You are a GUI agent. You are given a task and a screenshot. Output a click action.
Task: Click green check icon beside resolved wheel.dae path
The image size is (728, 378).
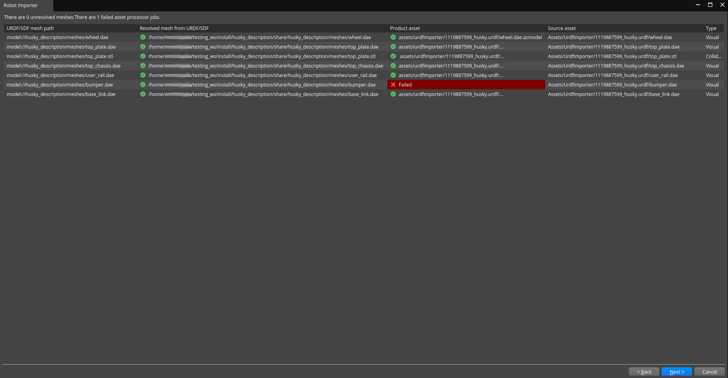click(x=143, y=37)
